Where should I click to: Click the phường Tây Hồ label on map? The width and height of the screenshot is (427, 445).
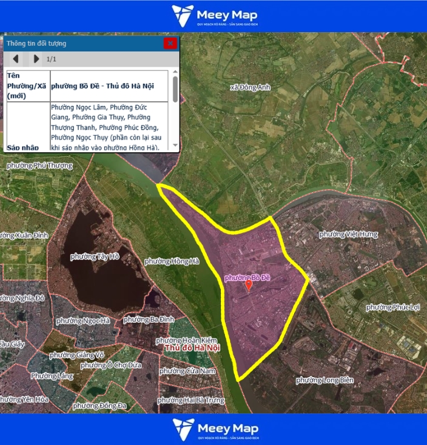(x=95, y=256)
